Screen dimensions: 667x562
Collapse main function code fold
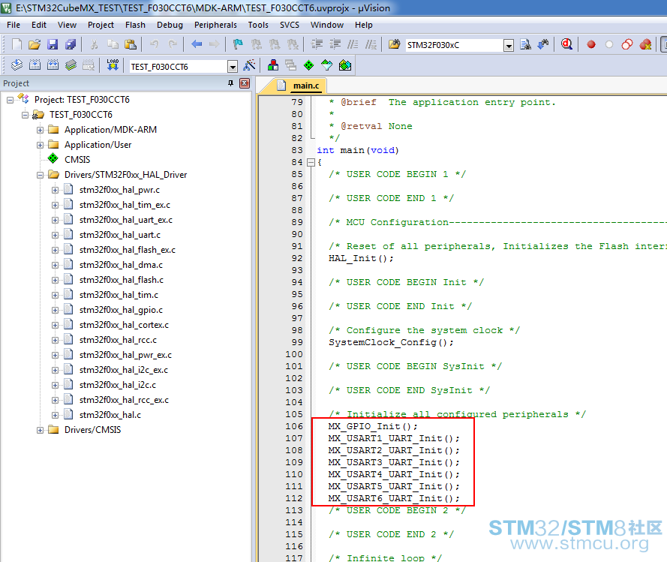(311, 162)
